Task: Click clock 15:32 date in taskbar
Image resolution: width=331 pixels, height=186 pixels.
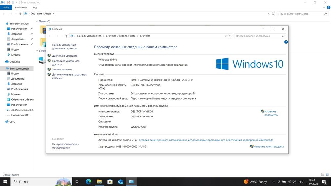Action: (312, 182)
